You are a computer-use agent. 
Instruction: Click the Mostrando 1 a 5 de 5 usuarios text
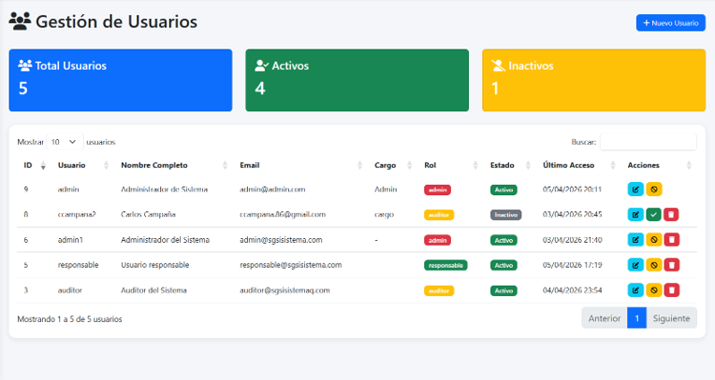pyautogui.click(x=70, y=319)
